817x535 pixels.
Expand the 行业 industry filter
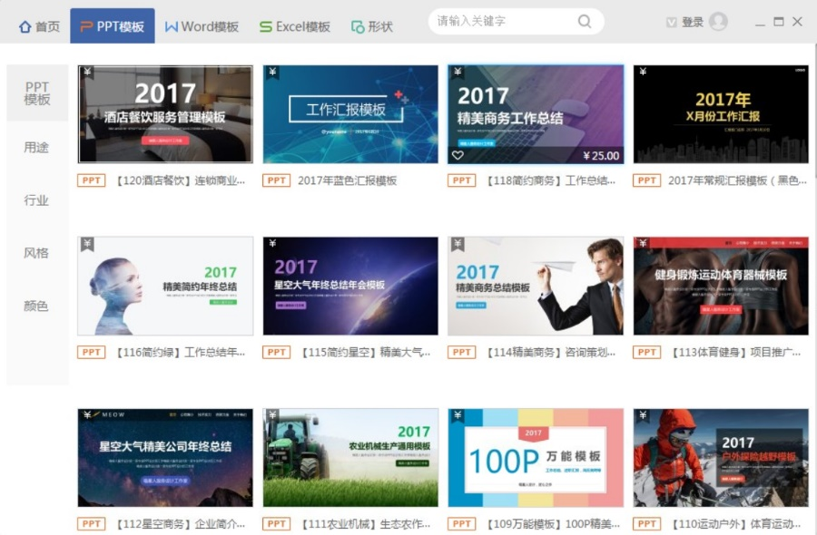36,200
